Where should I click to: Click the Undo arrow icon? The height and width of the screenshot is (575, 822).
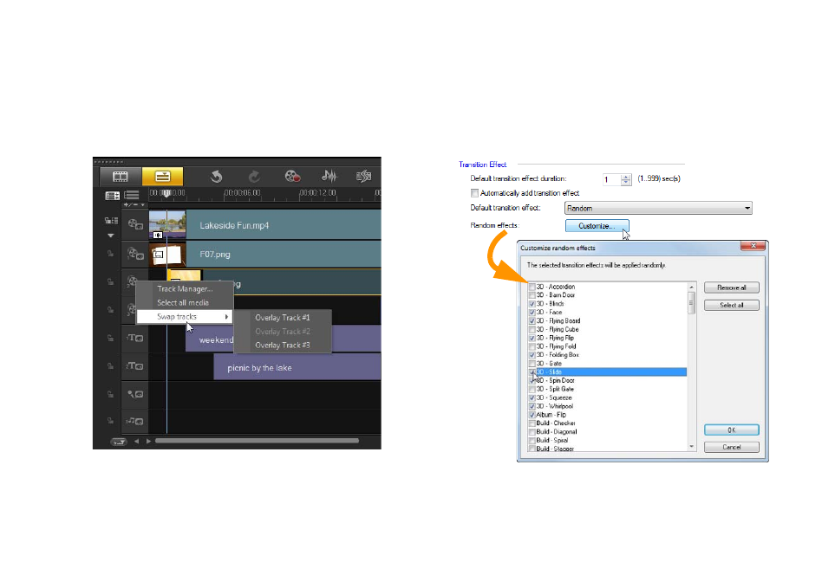tap(216, 177)
